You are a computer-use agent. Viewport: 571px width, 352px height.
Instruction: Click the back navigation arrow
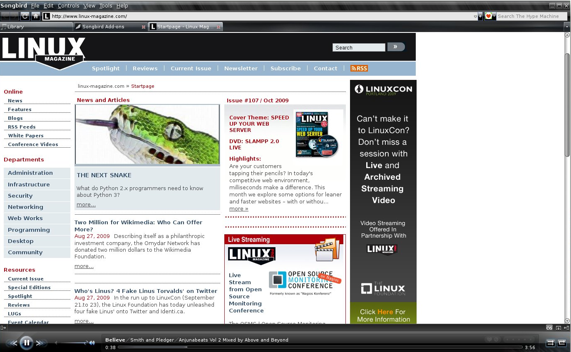click(5, 16)
